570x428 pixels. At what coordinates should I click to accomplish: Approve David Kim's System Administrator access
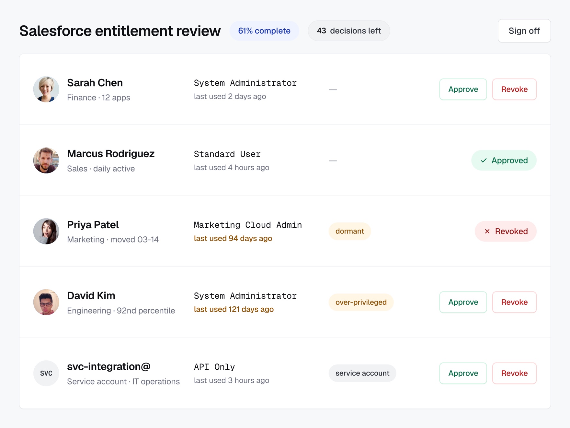463,302
